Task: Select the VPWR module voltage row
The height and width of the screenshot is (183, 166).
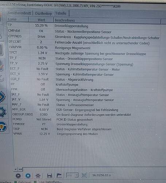Action: coord(84,134)
